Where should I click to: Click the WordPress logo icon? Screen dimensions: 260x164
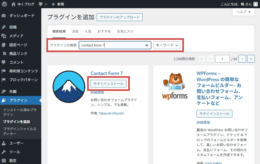click(4, 4)
